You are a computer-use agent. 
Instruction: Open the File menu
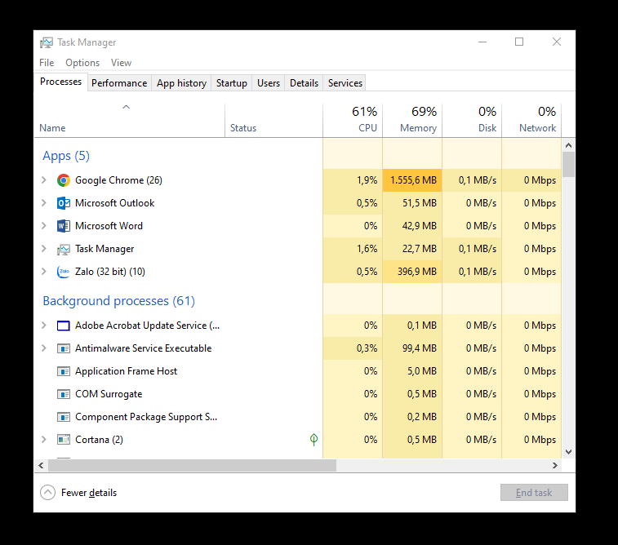[47, 63]
